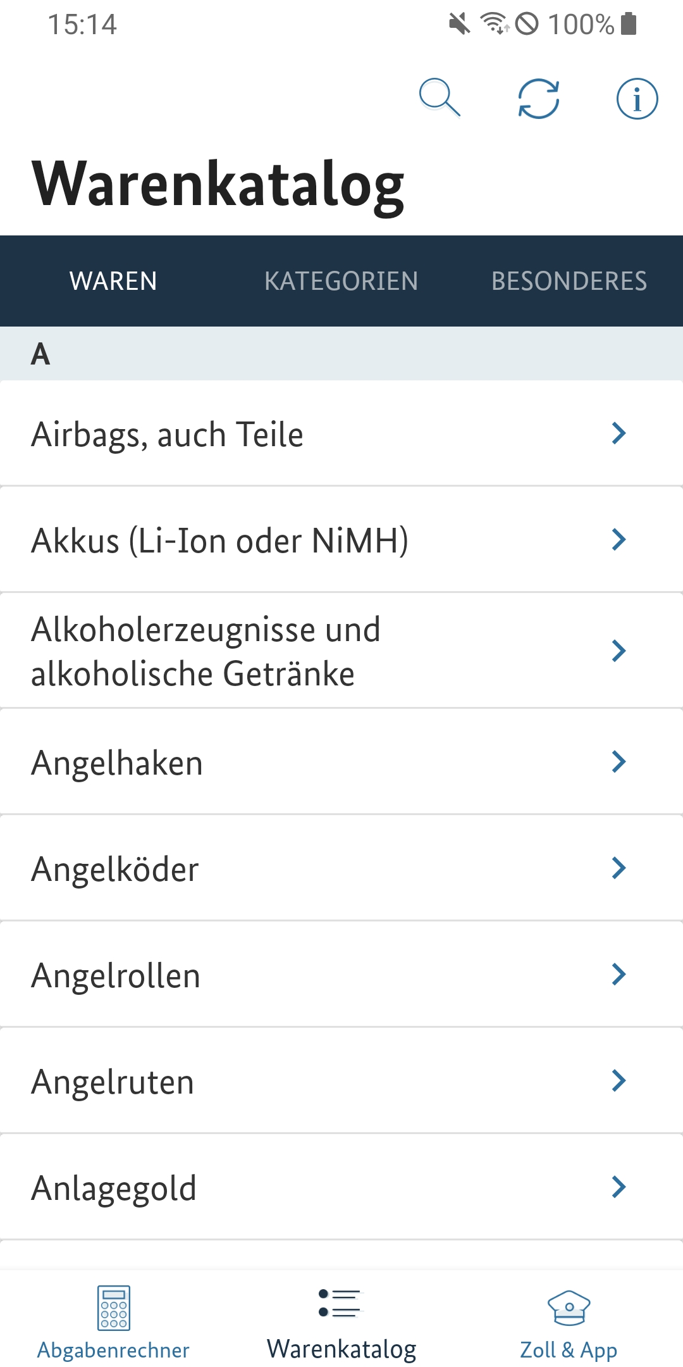Viewport: 683px width, 1367px height.
Task: Expand the Anlagegold chevron arrow
Action: click(618, 1187)
